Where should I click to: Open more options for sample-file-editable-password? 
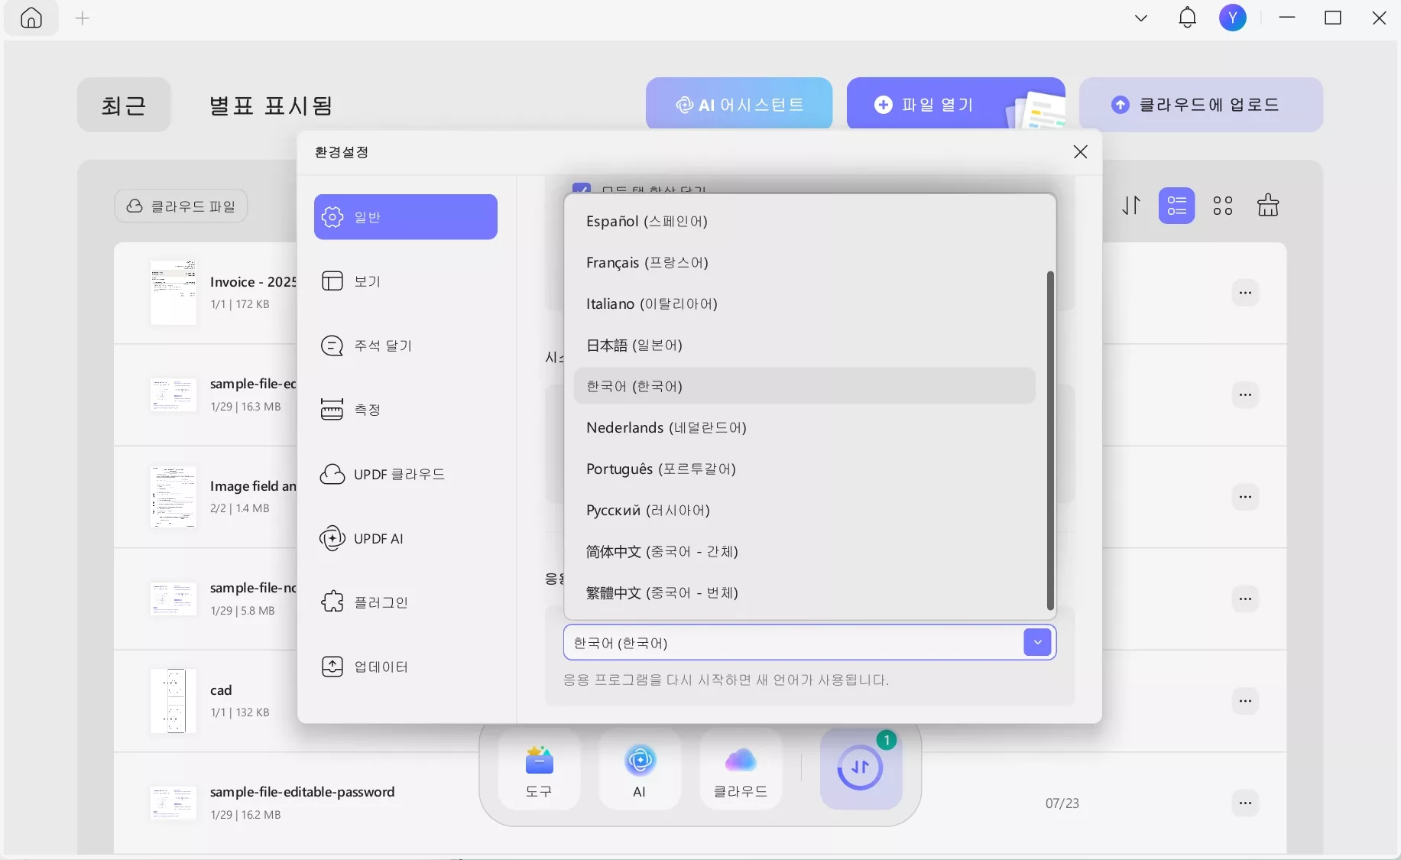click(1245, 803)
